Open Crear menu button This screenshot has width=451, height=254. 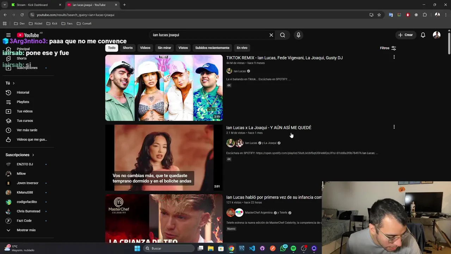coord(405,35)
